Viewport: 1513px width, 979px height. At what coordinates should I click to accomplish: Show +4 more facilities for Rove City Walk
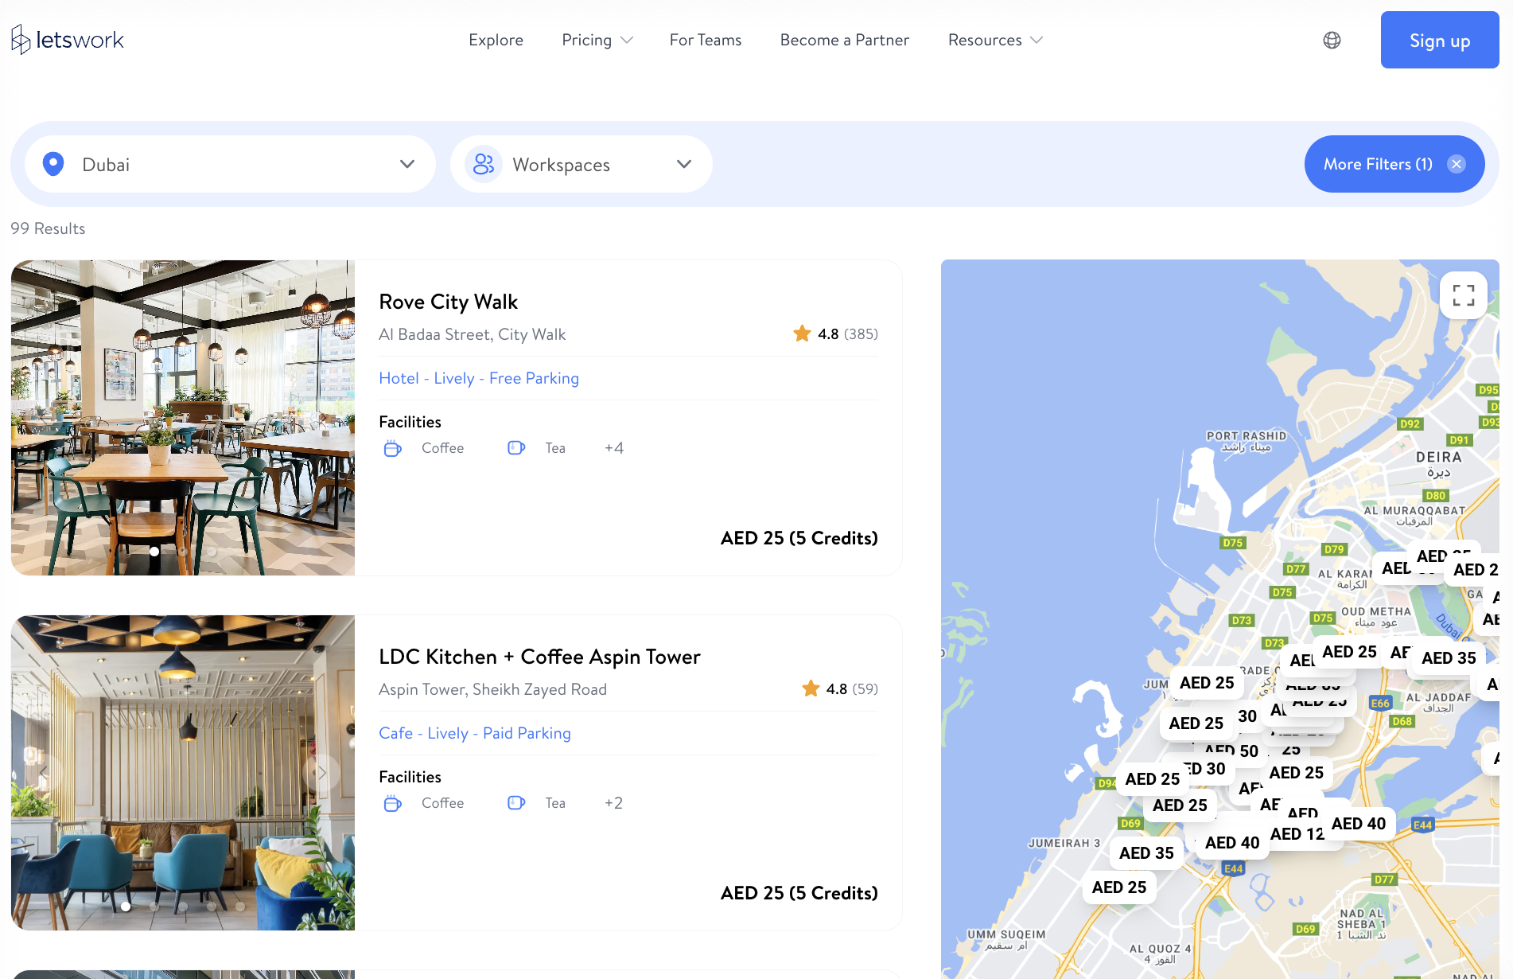[x=613, y=448]
